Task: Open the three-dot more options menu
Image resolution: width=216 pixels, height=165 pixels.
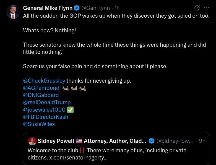Action: [206, 8]
